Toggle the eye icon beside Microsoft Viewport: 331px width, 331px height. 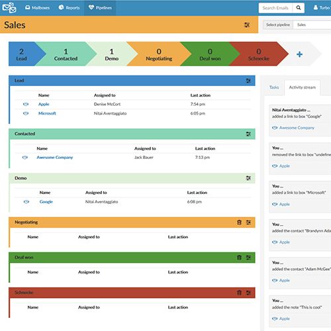[26, 113]
